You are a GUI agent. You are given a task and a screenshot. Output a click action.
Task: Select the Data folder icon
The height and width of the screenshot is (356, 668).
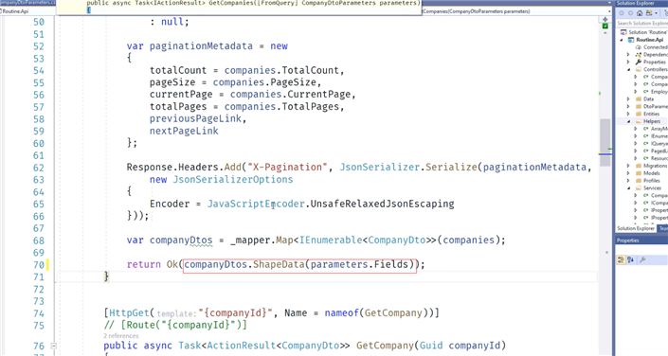click(639, 98)
